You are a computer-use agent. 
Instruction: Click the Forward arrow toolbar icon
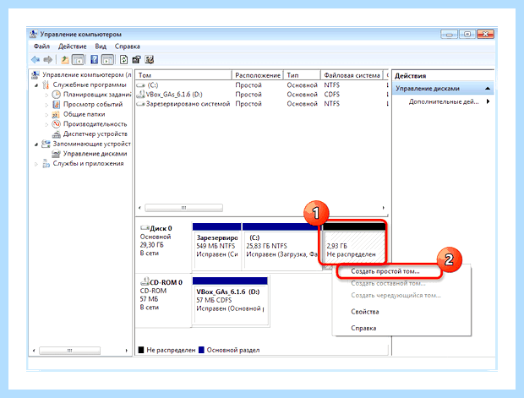(48, 60)
